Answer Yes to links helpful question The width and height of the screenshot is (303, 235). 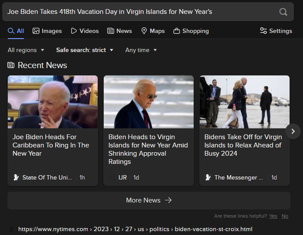(273, 216)
